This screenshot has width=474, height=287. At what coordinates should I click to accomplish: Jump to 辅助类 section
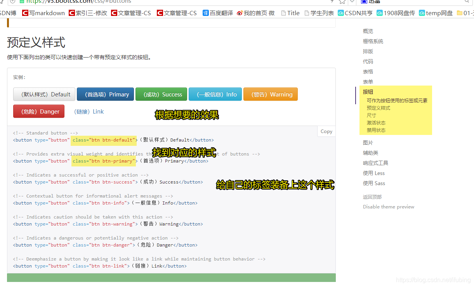(371, 153)
